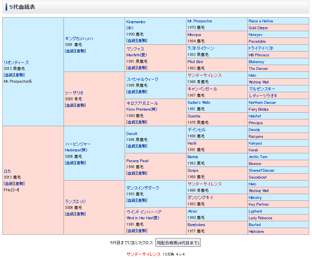Open Fairy Bridge link
Screen dimensions: 312x260
click(x=258, y=109)
